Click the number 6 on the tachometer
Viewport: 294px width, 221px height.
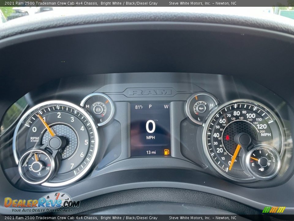[82, 155]
